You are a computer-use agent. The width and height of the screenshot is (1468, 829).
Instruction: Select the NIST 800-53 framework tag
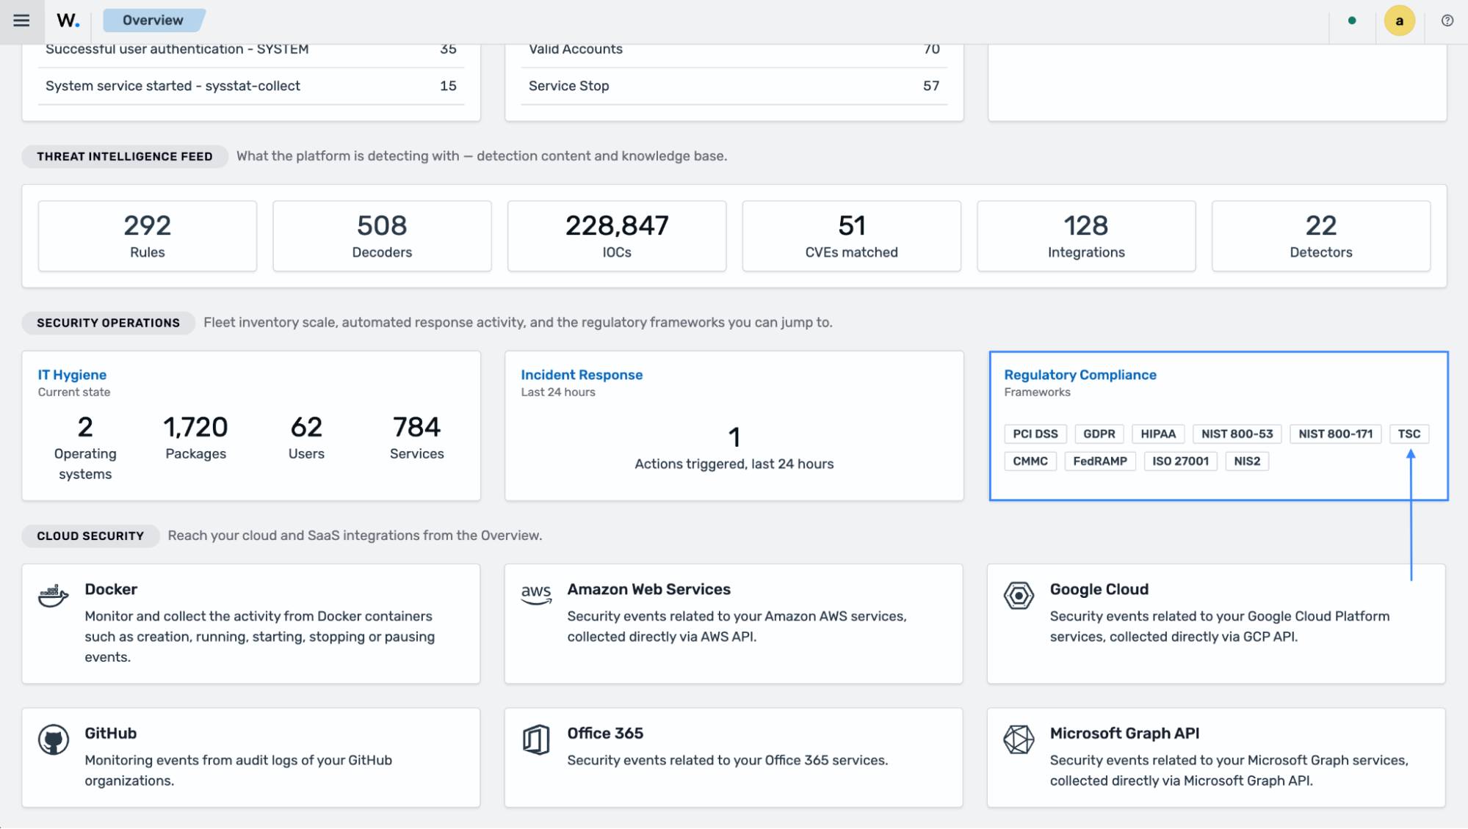pos(1237,434)
